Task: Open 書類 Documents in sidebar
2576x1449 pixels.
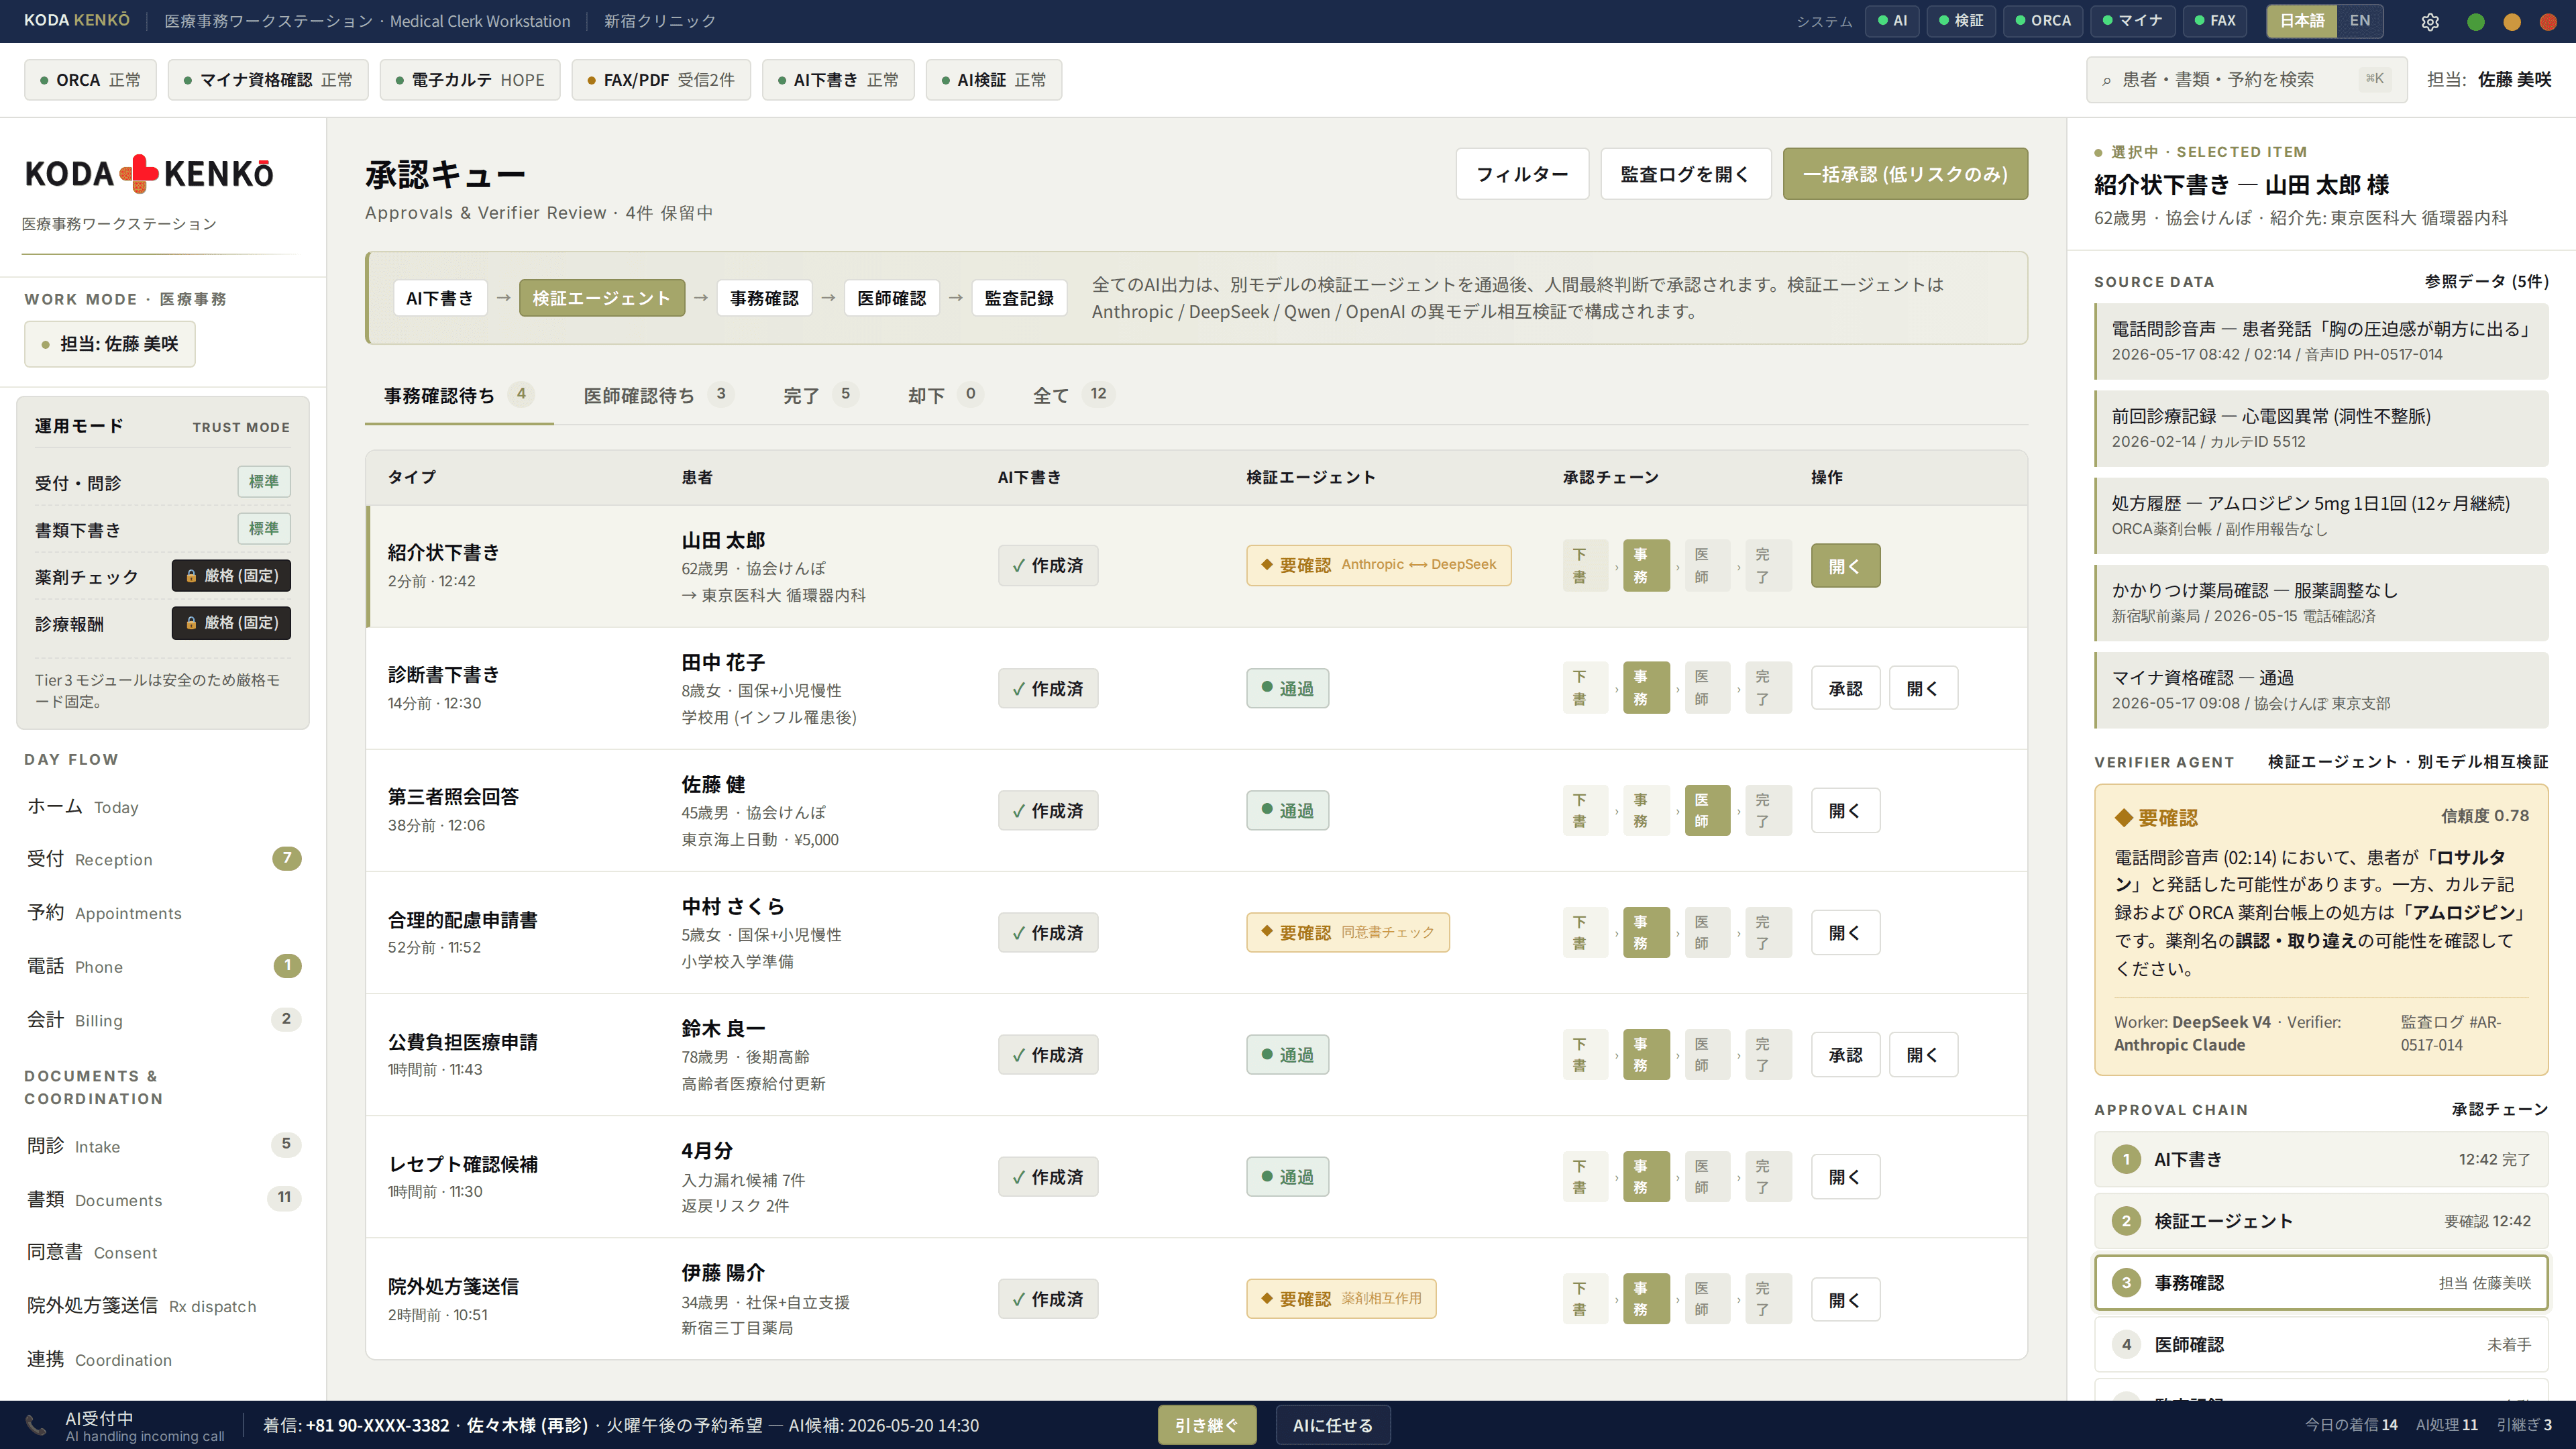Action: (163, 1199)
